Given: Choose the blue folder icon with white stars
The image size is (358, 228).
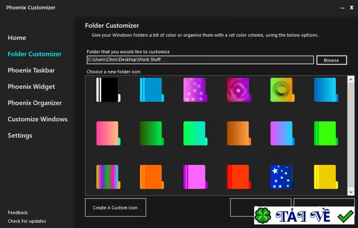Looking at the screenshot, I should 282,177.
